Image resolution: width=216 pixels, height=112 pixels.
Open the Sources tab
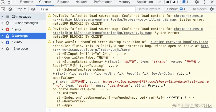pos(63,2)
